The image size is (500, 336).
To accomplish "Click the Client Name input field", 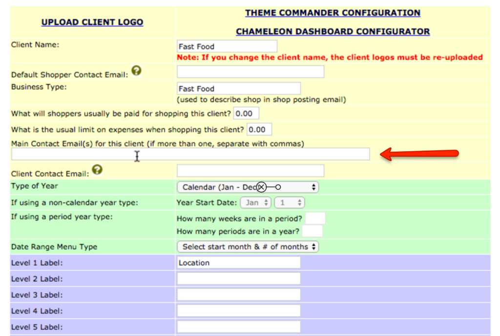I will (227, 46).
